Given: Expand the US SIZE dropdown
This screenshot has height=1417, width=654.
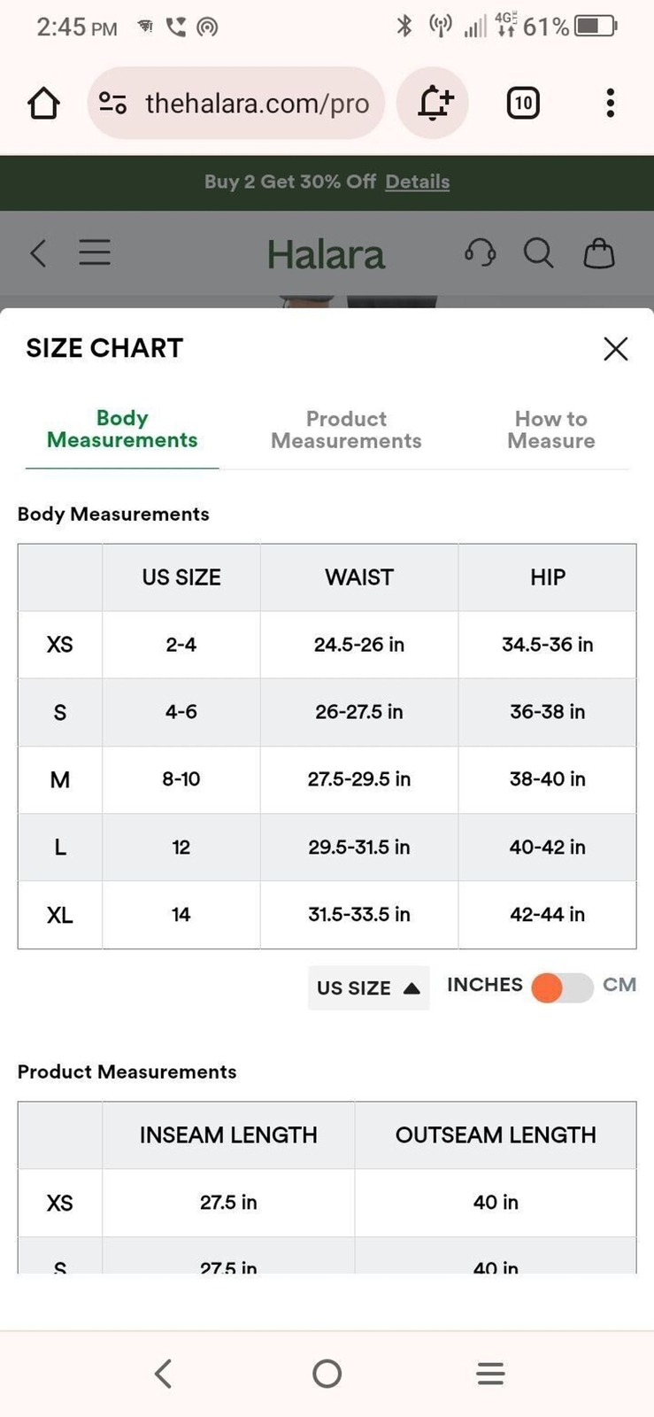Looking at the screenshot, I should point(368,987).
